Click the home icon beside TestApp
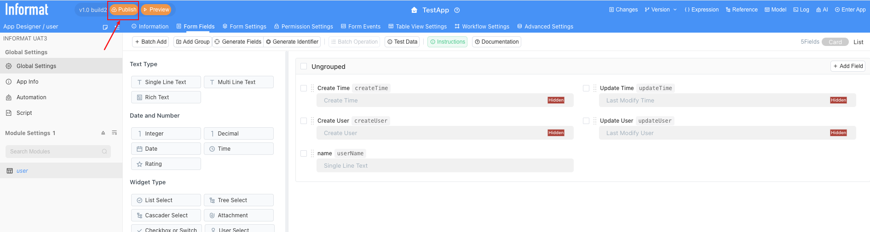 pyautogui.click(x=414, y=10)
